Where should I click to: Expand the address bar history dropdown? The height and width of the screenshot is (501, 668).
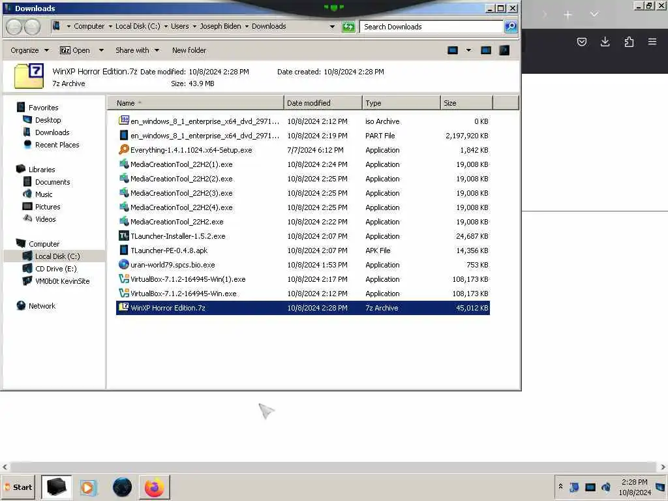pyautogui.click(x=332, y=26)
